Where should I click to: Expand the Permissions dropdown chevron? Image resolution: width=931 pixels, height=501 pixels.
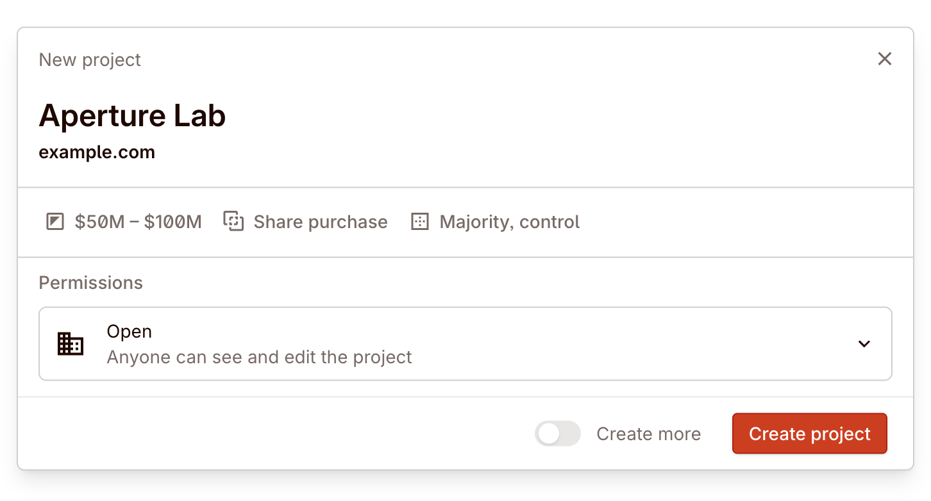pyautogui.click(x=864, y=344)
